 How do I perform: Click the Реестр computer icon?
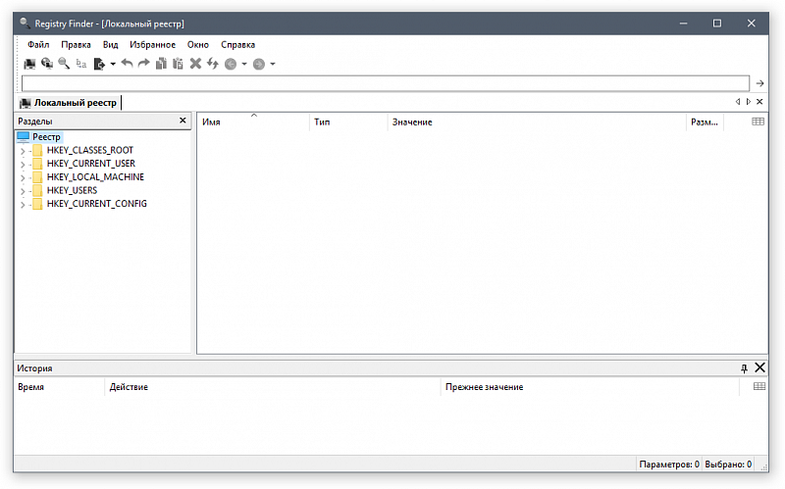pos(23,136)
